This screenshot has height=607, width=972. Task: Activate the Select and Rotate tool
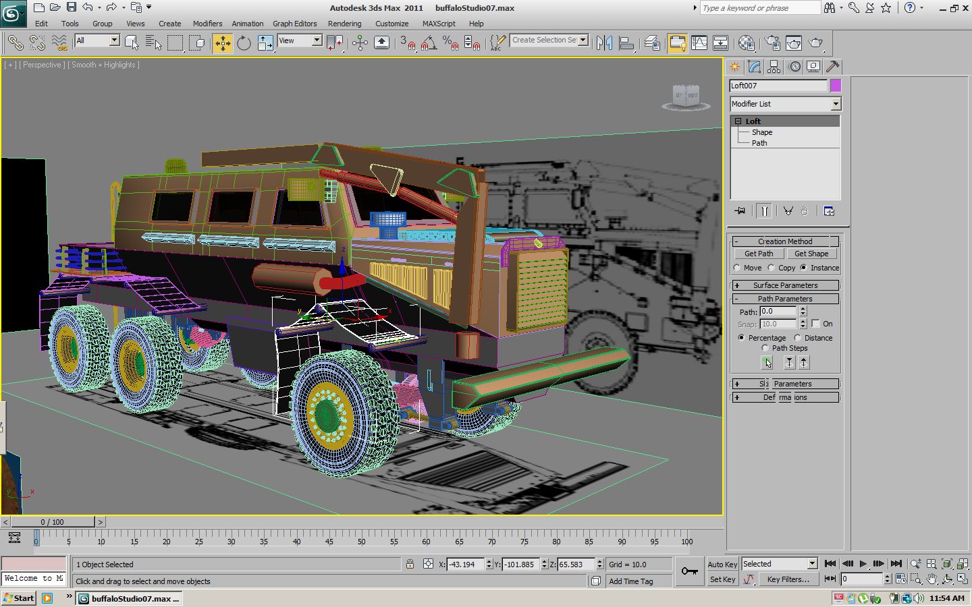pyautogui.click(x=244, y=43)
